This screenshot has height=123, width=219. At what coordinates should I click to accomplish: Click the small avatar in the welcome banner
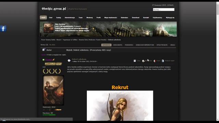pyautogui.click(x=49, y=28)
